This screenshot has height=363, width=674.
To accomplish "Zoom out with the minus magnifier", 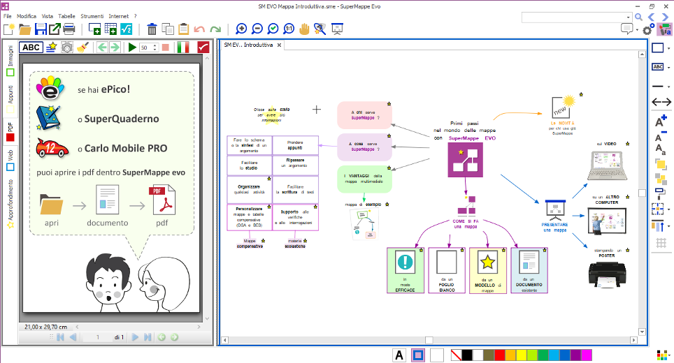I will click(x=257, y=29).
